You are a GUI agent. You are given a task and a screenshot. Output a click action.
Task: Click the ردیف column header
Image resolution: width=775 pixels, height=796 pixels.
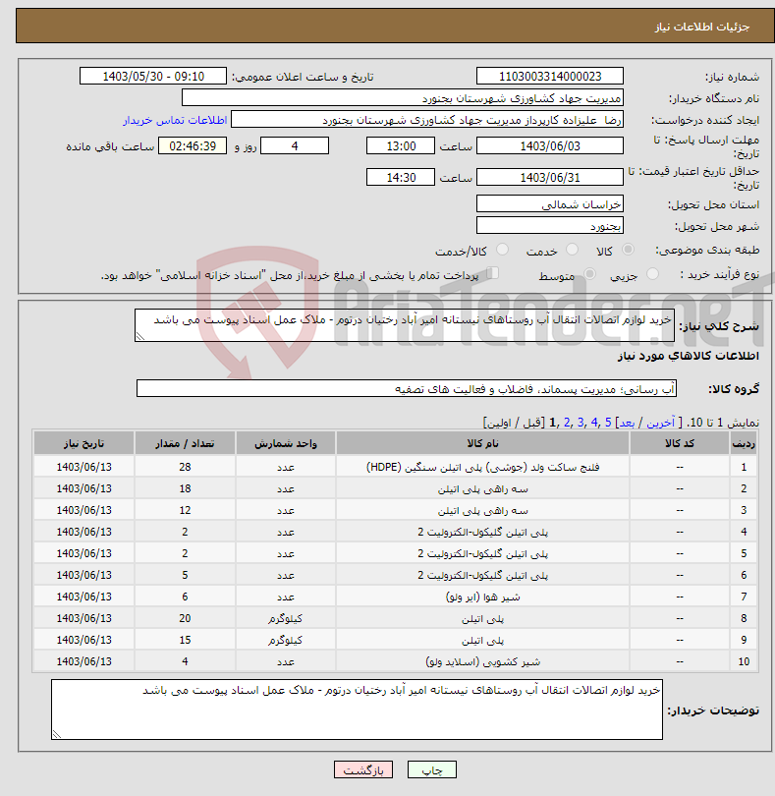pos(744,443)
